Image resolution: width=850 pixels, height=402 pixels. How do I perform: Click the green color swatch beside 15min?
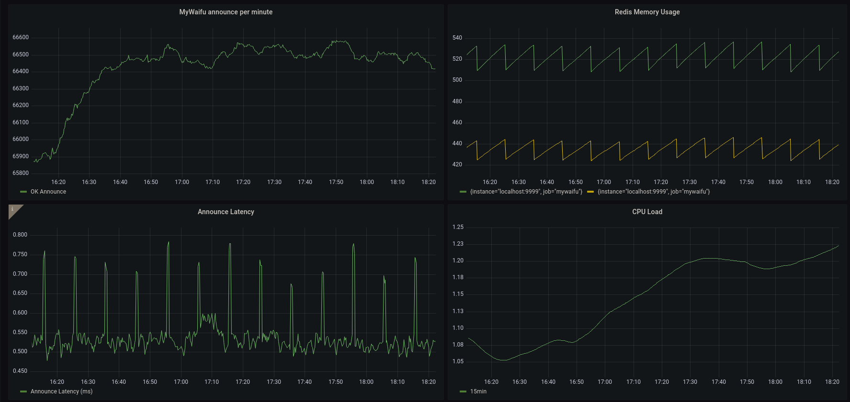click(x=463, y=391)
